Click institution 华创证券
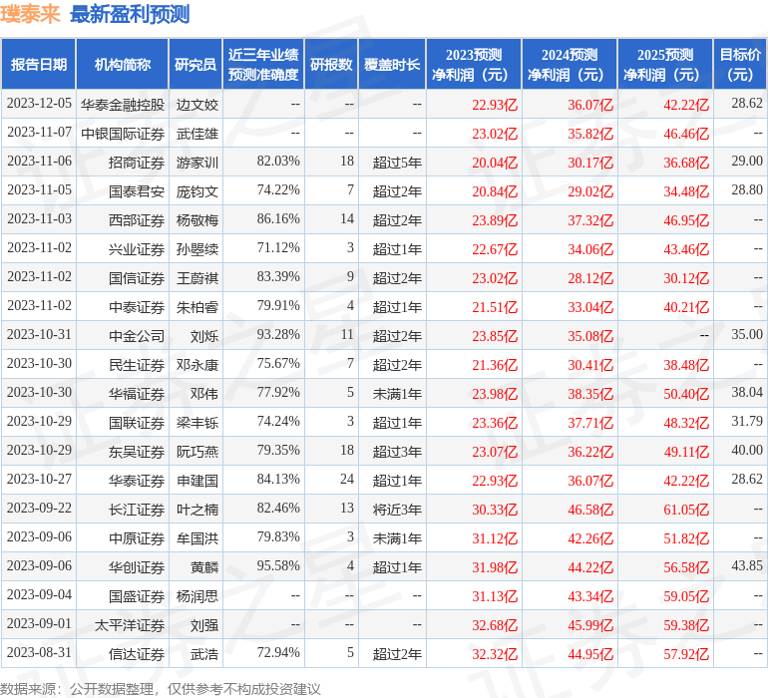Image resolution: width=768 pixels, height=698 pixels. 137,566
